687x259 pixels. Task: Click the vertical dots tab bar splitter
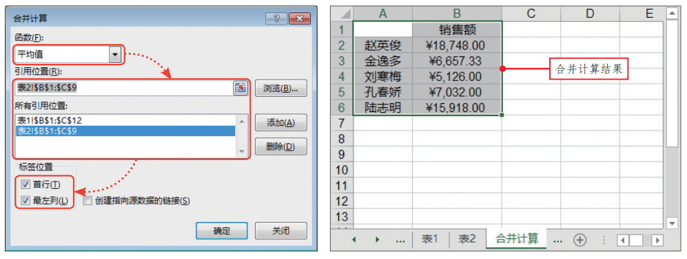pyautogui.click(x=604, y=240)
